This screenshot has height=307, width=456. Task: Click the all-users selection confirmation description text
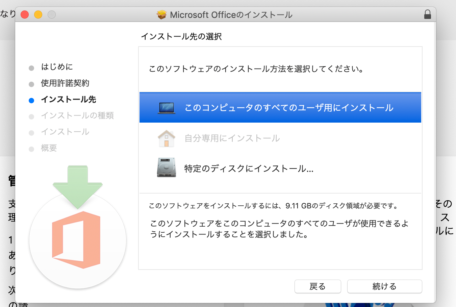(x=279, y=229)
